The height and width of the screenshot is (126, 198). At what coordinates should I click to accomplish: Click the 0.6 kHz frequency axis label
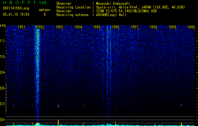(x=3, y=120)
